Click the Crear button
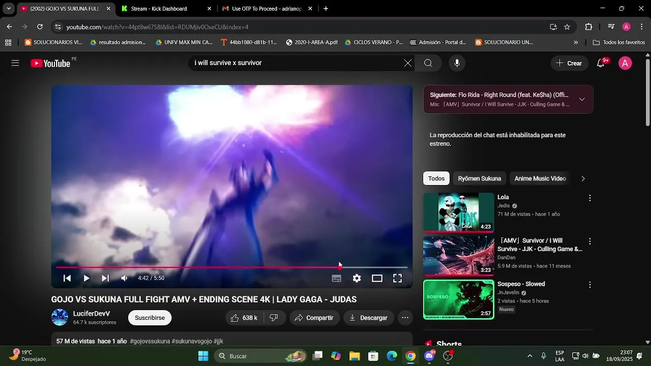Screen dimensions: 651x366 click(569, 63)
